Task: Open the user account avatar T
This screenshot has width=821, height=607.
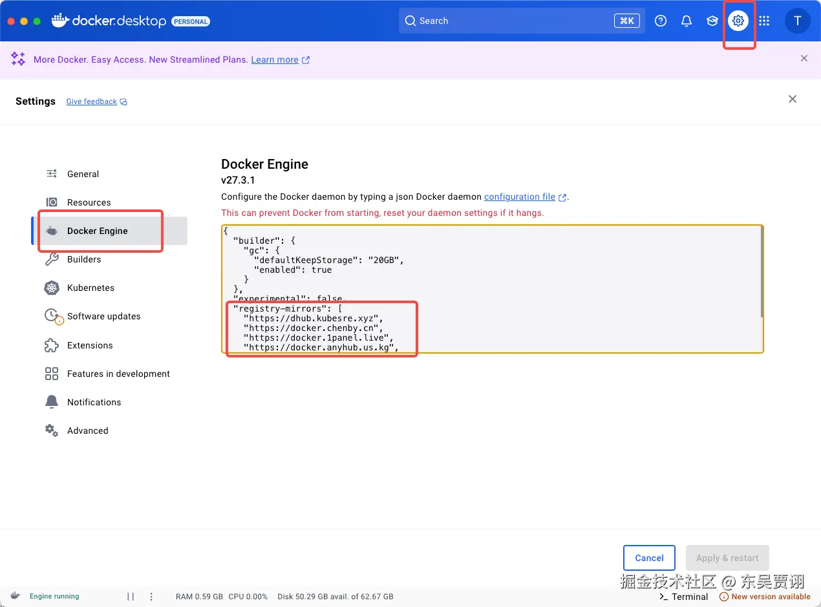Action: (x=797, y=21)
